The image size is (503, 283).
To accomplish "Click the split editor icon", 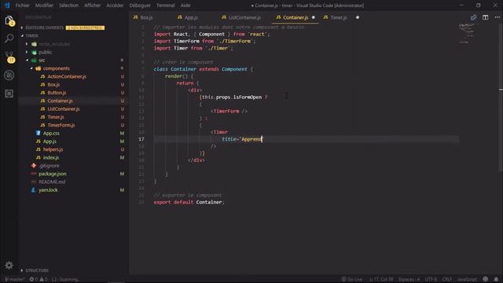I will (486, 17).
